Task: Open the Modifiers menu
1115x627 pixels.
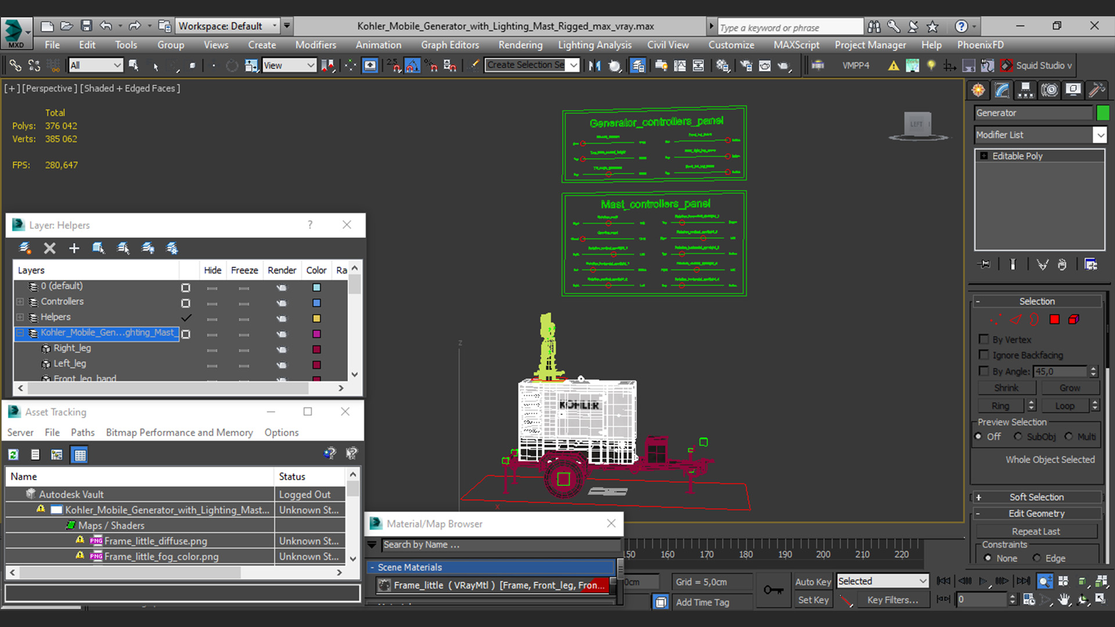Action: [x=315, y=45]
